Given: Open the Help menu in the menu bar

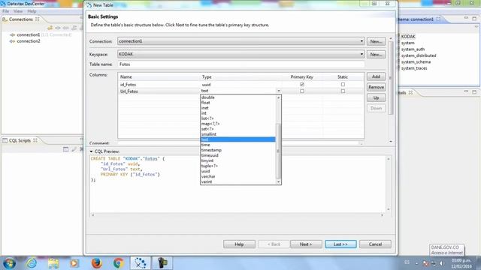Looking at the screenshot, I should coord(32,11).
